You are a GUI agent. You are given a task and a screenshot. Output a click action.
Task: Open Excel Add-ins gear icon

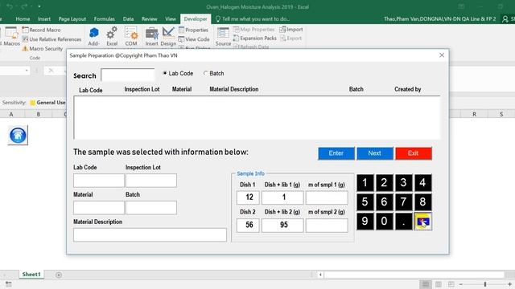[x=112, y=36]
